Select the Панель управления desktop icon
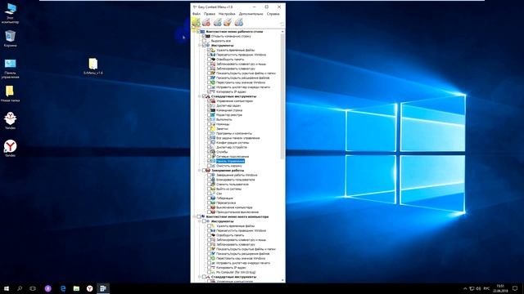524x294 pixels. pyautogui.click(x=10, y=69)
